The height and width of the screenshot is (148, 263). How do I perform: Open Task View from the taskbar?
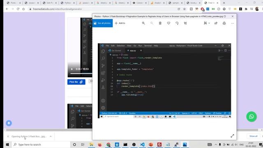(83, 144)
